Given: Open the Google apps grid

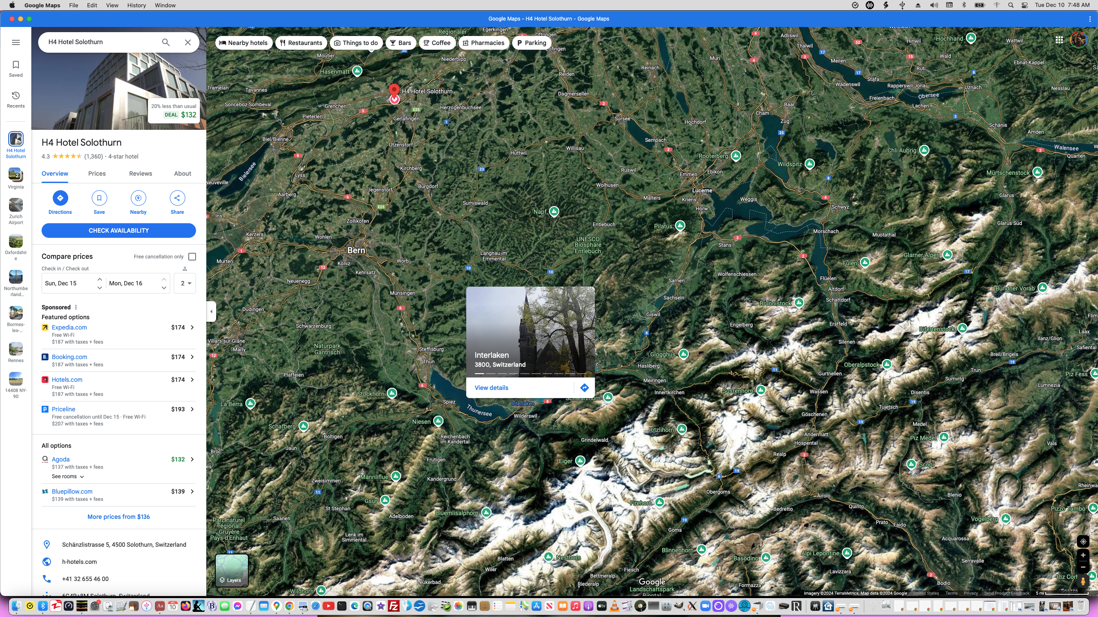Looking at the screenshot, I should pyautogui.click(x=1059, y=39).
